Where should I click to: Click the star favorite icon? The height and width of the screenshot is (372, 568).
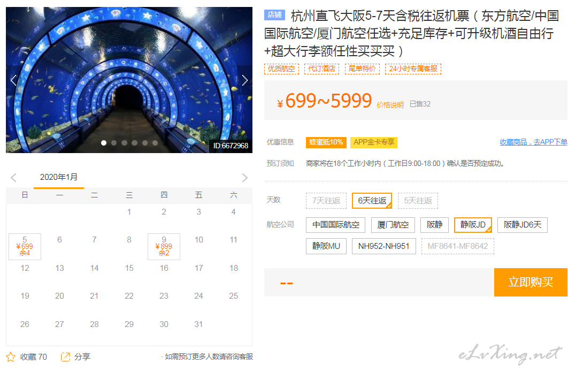[x=11, y=357]
